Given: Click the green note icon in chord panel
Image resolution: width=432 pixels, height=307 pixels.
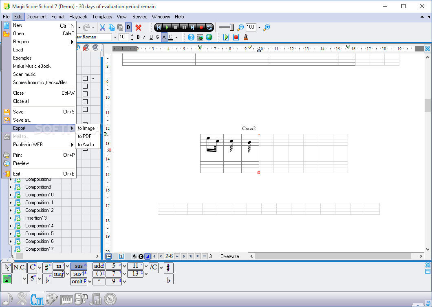Looking at the screenshot, I should click(7, 279).
